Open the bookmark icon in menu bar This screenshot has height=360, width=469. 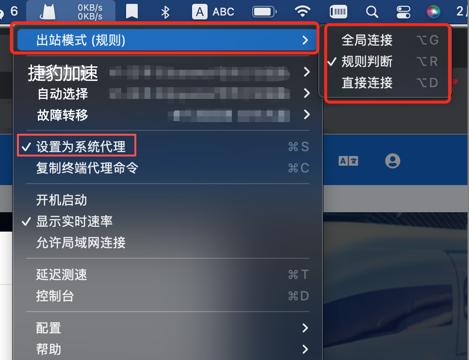coord(131,12)
